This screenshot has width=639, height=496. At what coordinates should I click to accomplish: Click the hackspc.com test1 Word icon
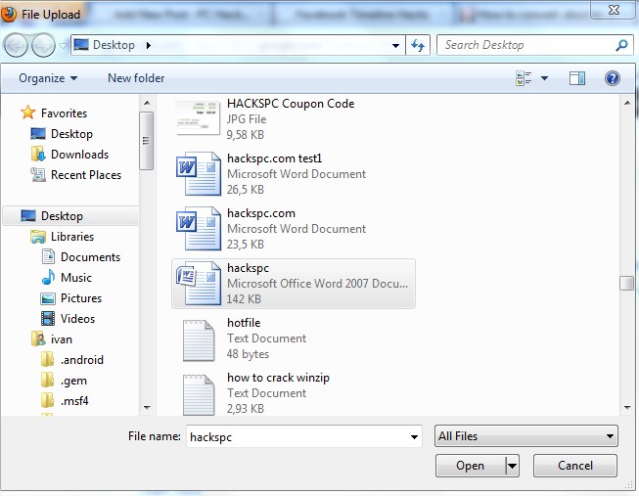tap(198, 174)
